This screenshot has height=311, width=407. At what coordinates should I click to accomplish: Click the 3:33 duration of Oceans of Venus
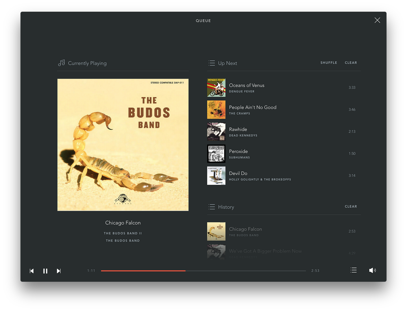[352, 88]
